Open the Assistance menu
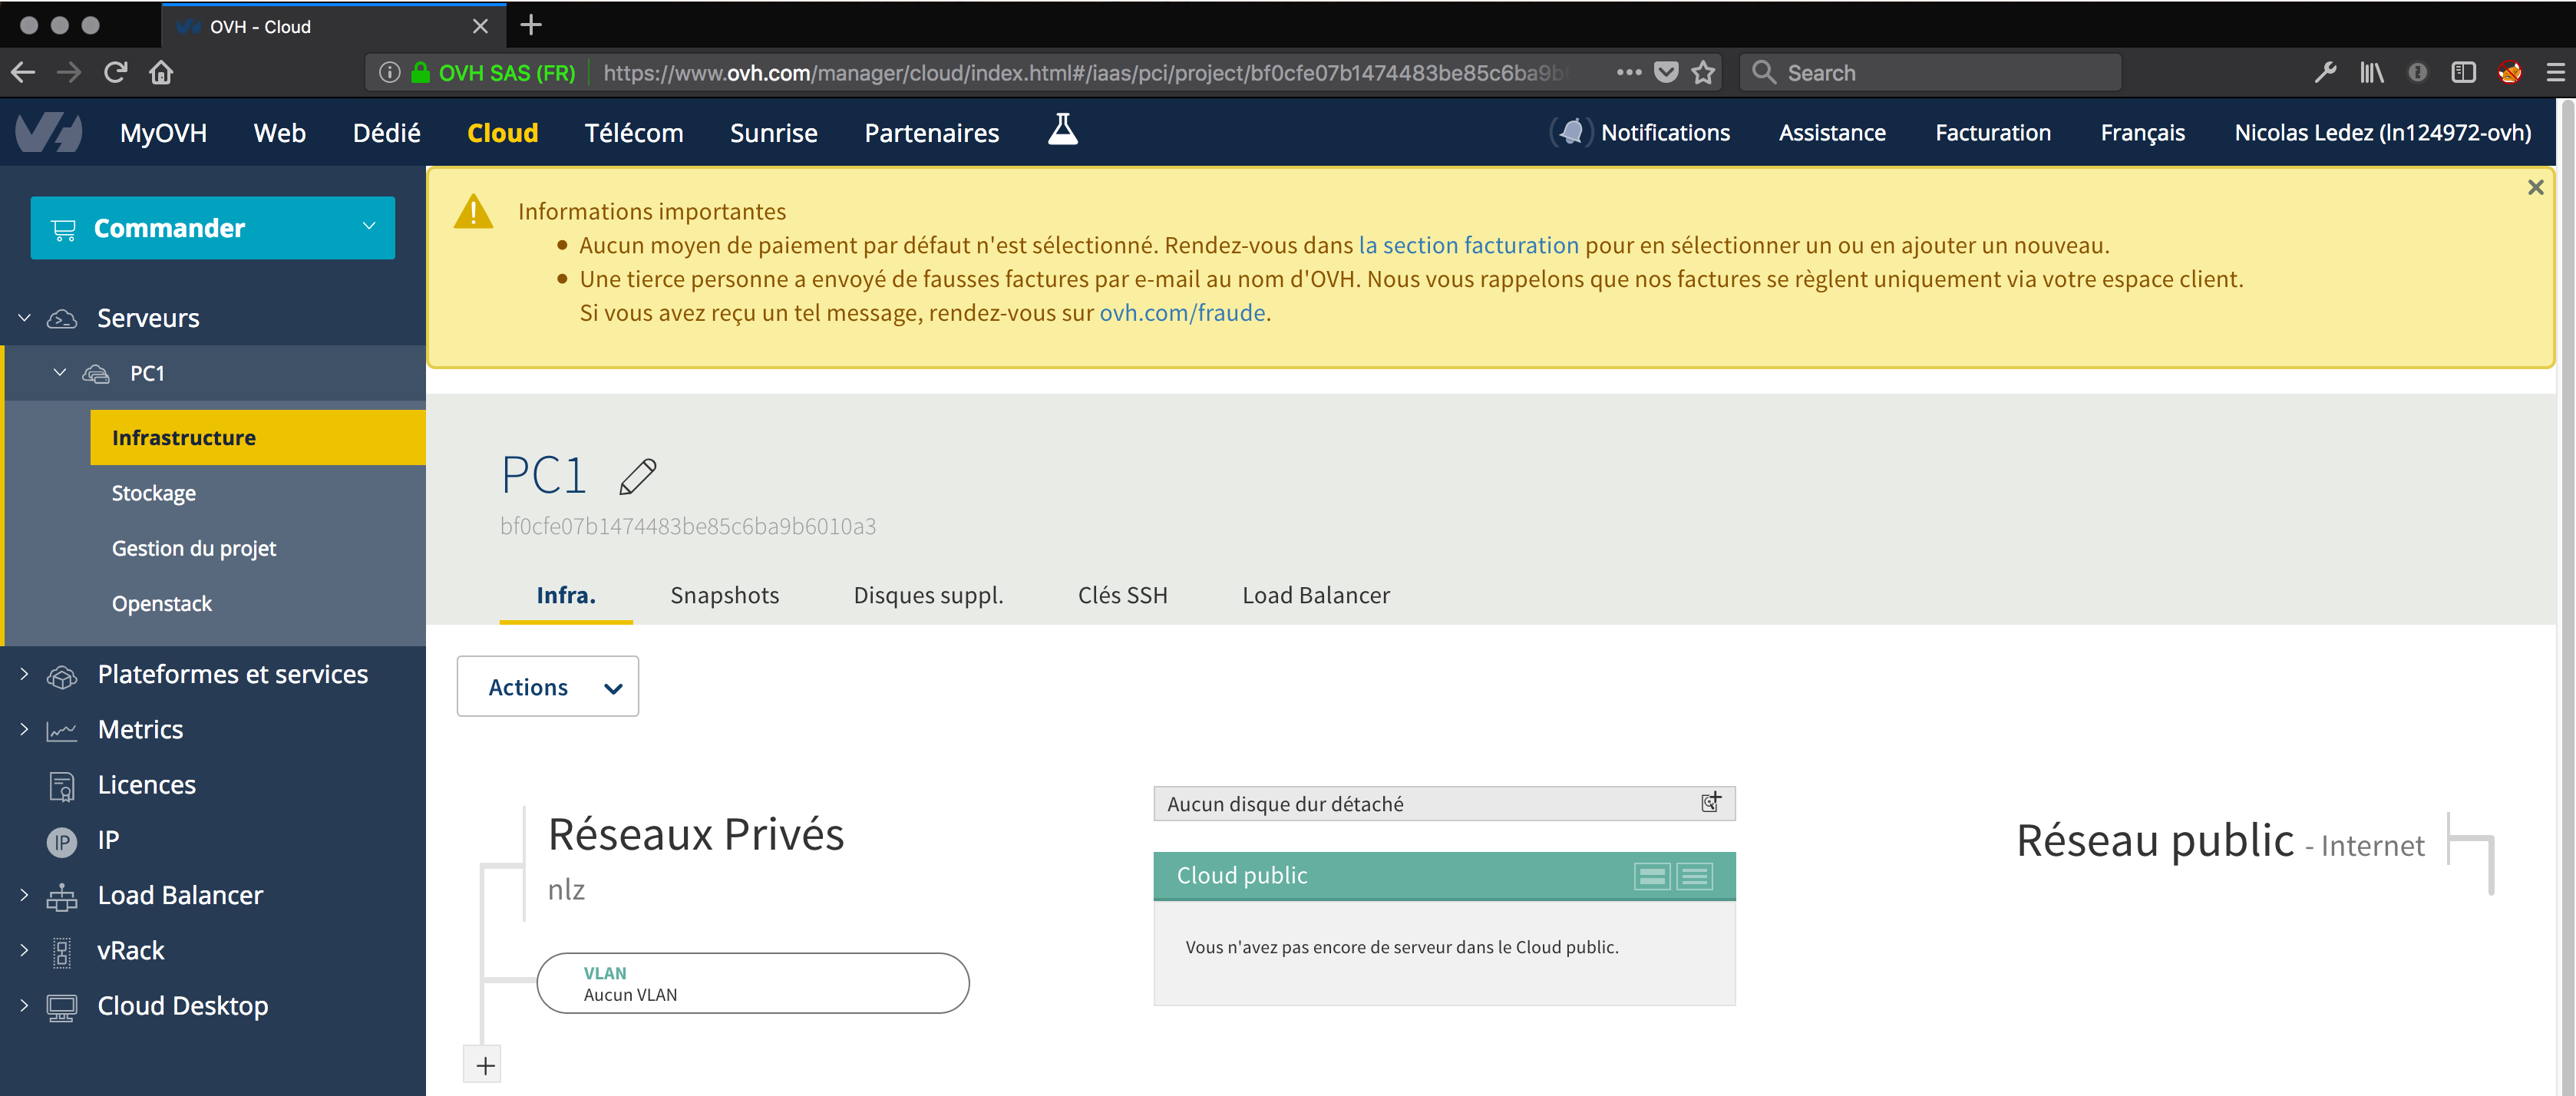The height and width of the screenshot is (1096, 2576). (1831, 132)
